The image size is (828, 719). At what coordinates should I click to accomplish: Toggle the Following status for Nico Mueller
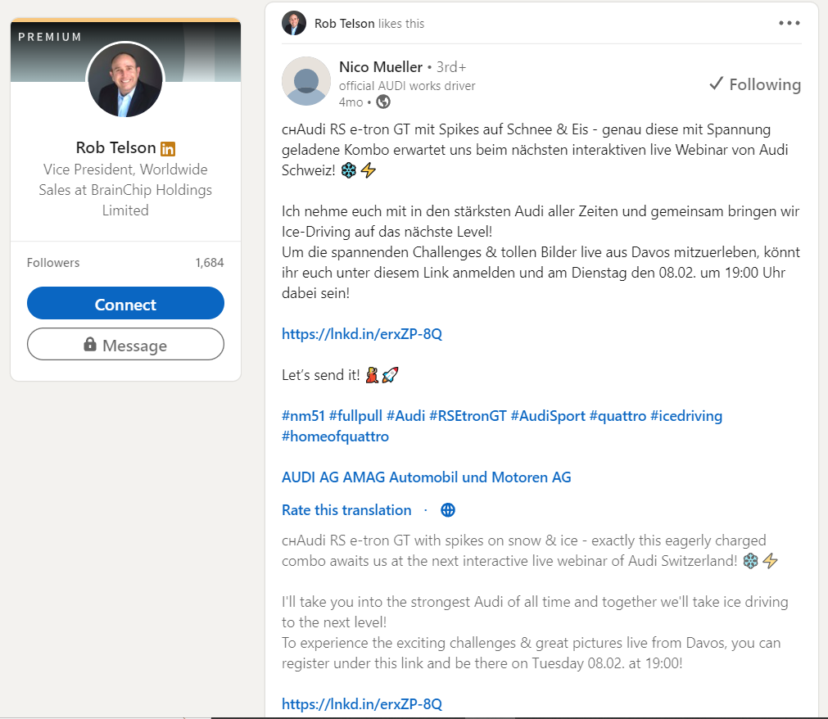click(754, 84)
